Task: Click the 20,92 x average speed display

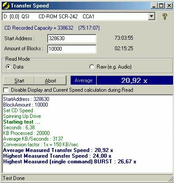Action: pos(135,80)
